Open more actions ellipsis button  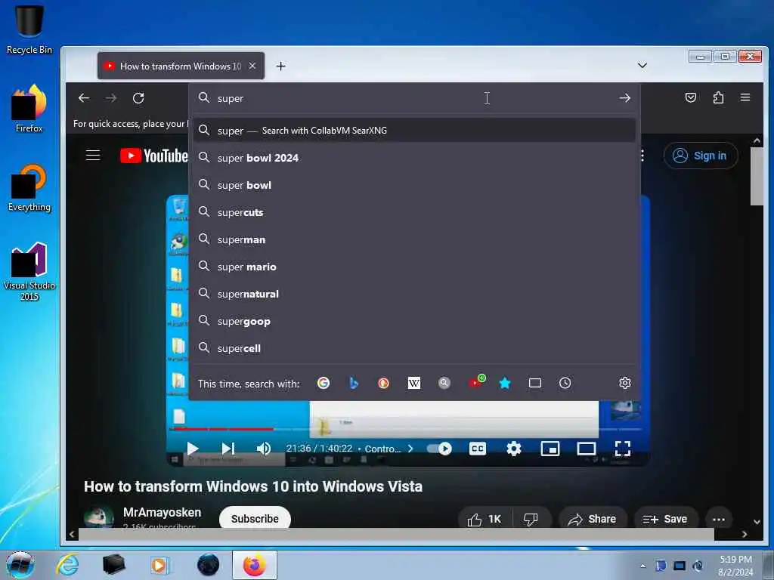(x=719, y=519)
